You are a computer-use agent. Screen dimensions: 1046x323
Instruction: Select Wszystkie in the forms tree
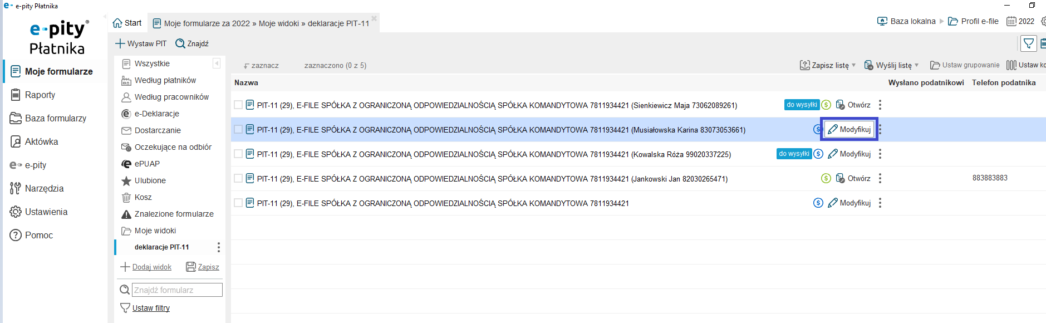[x=146, y=63]
